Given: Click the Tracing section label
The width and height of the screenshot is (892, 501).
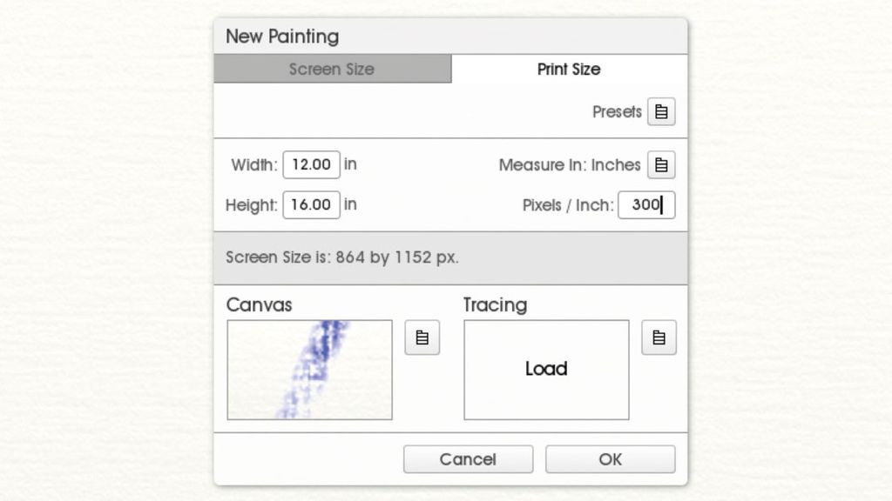Looking at the screenshot, I should point(494,305).
